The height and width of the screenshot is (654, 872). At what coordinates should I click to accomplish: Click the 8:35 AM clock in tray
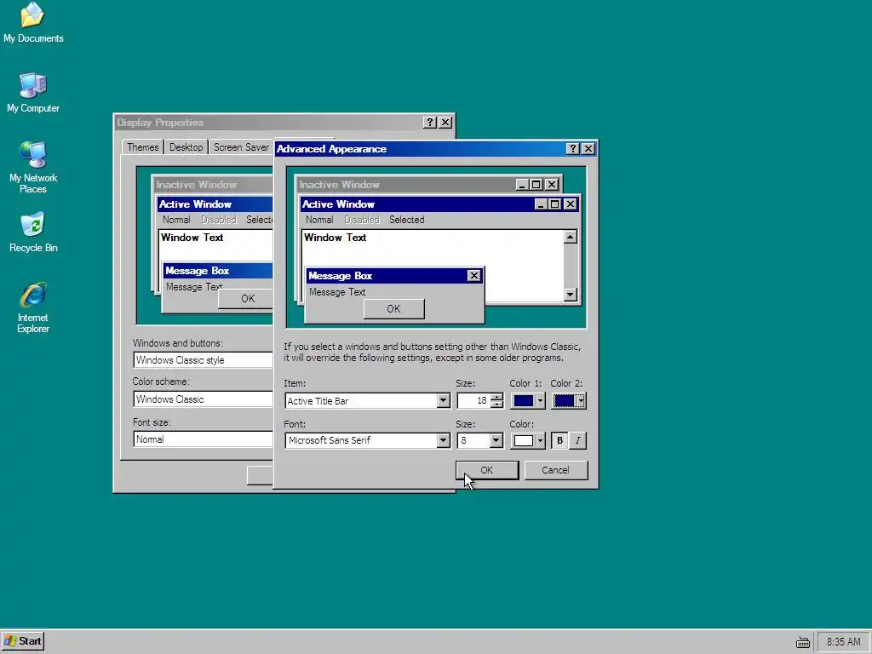click(x=843, y=642)
